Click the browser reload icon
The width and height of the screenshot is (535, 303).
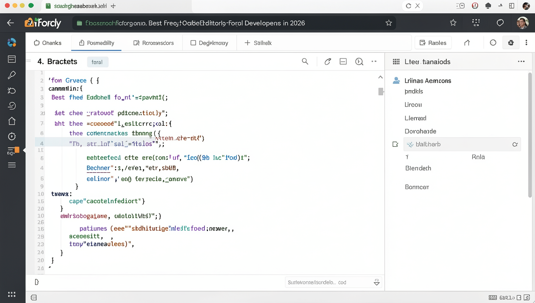(408, 6)
